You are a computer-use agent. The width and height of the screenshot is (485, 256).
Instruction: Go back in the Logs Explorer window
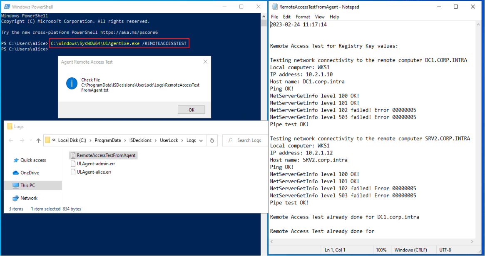pos(11,140)
